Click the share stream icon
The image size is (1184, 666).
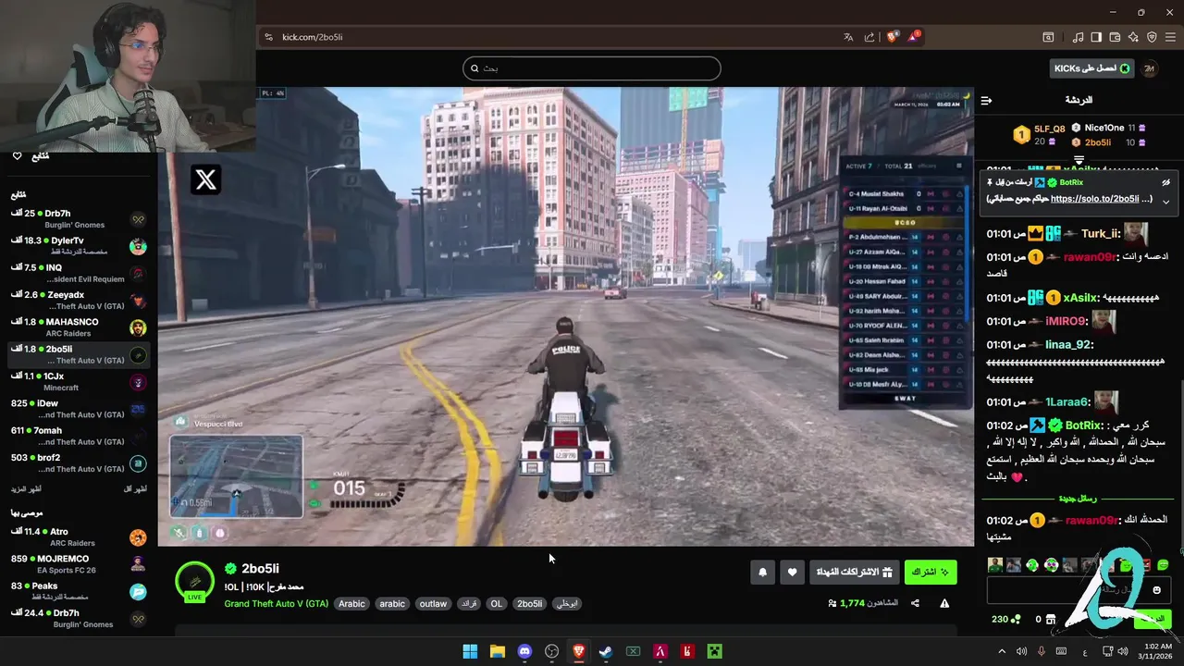[x=915, y=603]
